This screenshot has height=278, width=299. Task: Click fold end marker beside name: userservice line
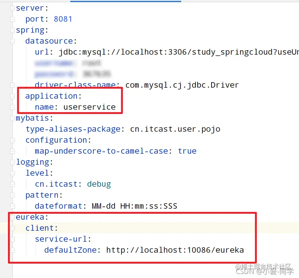[12, 107]
